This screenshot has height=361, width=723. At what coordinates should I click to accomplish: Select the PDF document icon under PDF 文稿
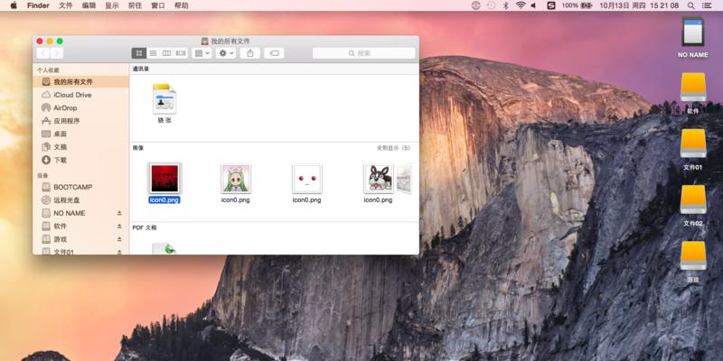click(164, 248)
